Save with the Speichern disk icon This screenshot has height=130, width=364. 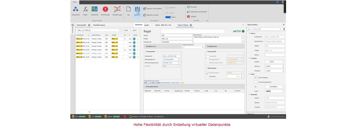pyautogui.click(x=137, y=9)
